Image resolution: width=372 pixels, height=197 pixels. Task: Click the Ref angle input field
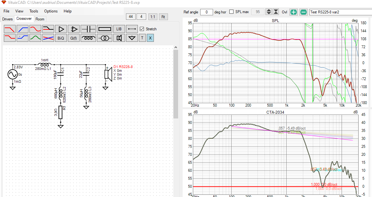click(207, 12)
